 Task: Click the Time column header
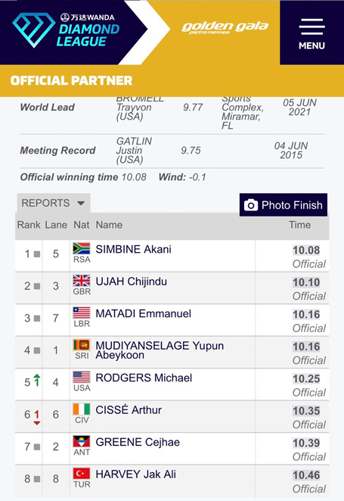tap(299, 225)
